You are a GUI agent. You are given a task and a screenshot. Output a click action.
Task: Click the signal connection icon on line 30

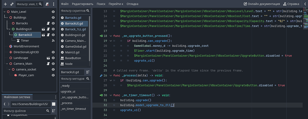pyautogui.click(x=101, y=95)
